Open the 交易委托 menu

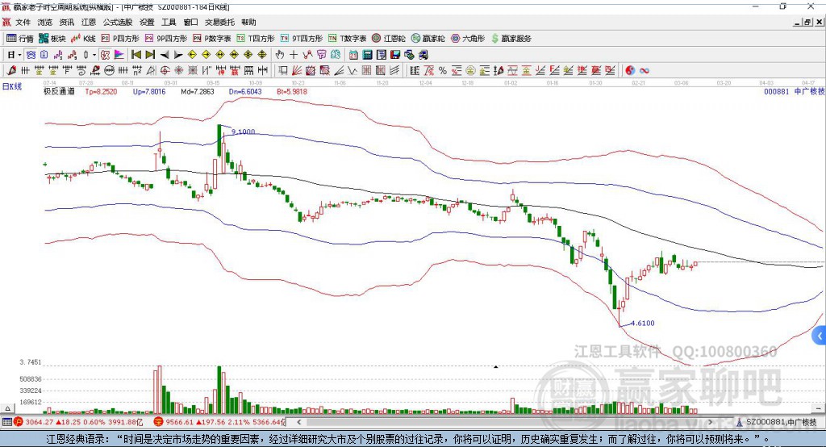219,22
